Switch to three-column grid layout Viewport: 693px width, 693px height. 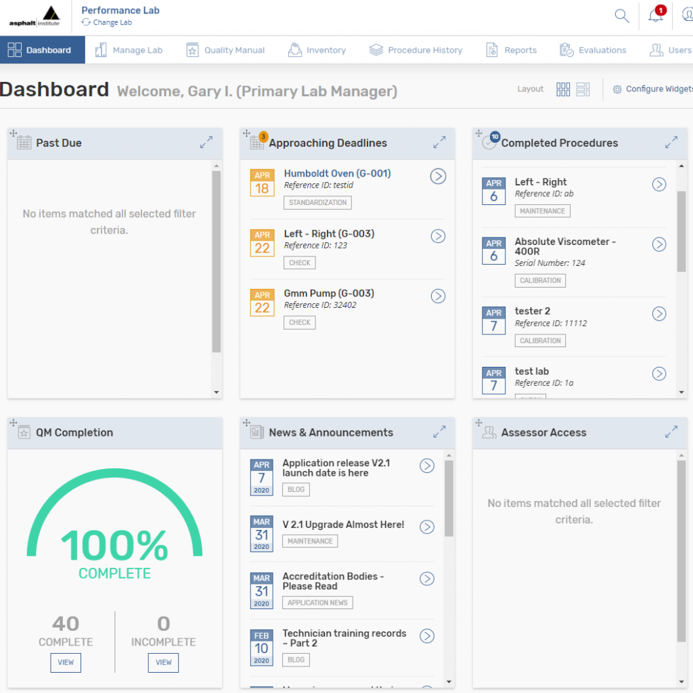tap(563, 89)
